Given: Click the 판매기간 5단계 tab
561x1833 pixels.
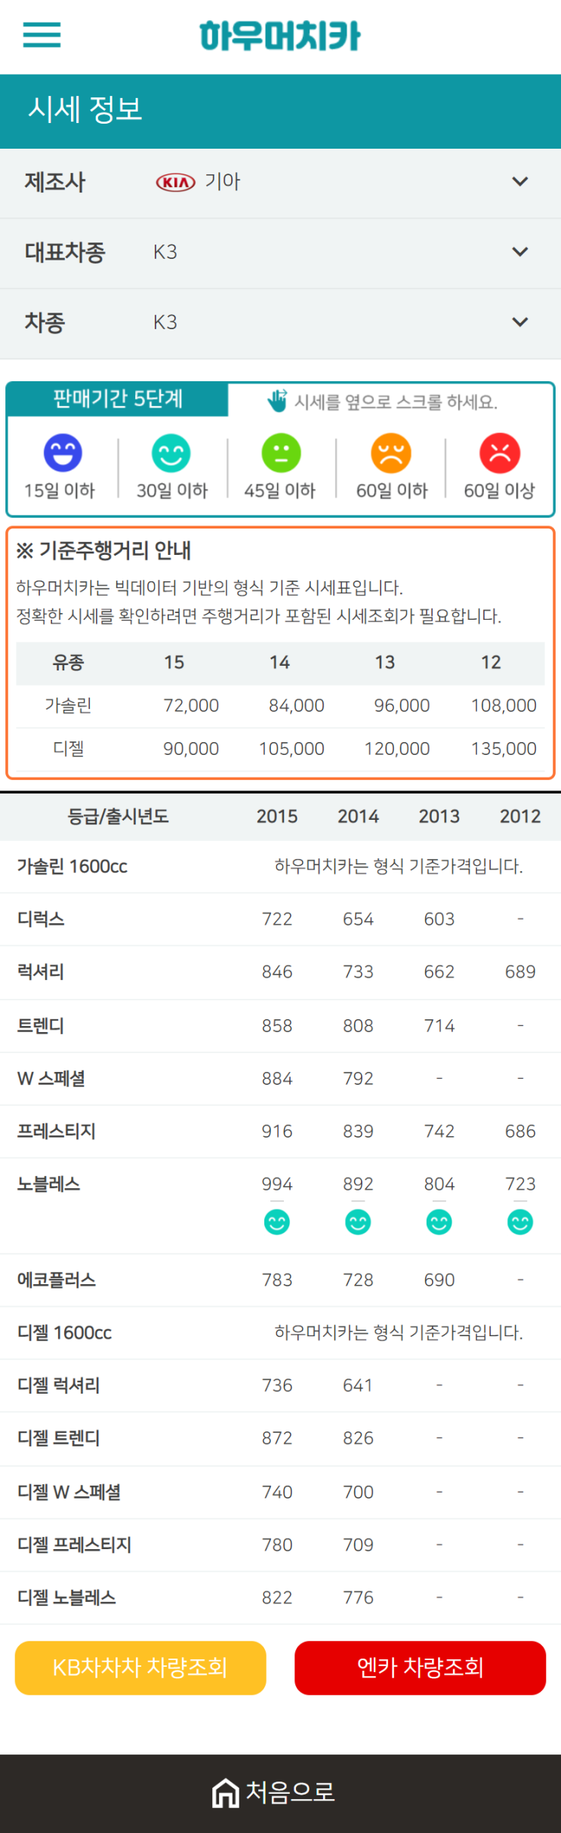Looking at the screenshot, I should 118,399.
